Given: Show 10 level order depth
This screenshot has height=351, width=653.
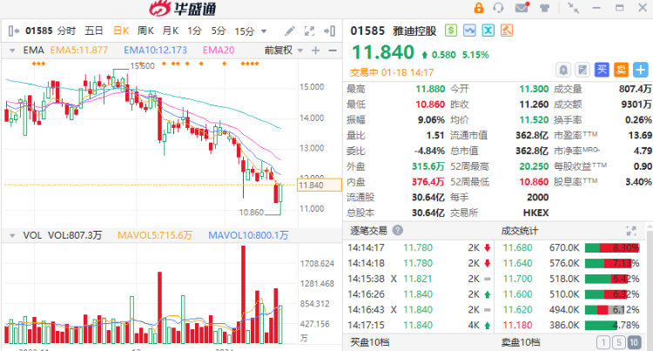Looking at the screenshot, I should tap(634, 342).
